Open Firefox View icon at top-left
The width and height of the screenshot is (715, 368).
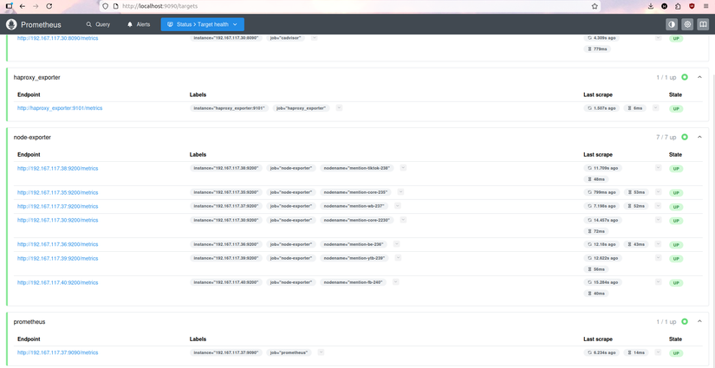10,6
